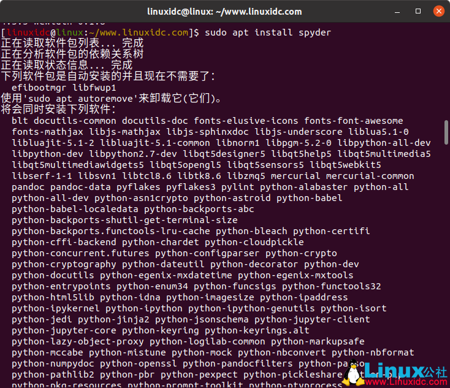Viewport: 450px width, 388px height.
Task: Click the package python-certifi
Action: (x=332, y=231)
